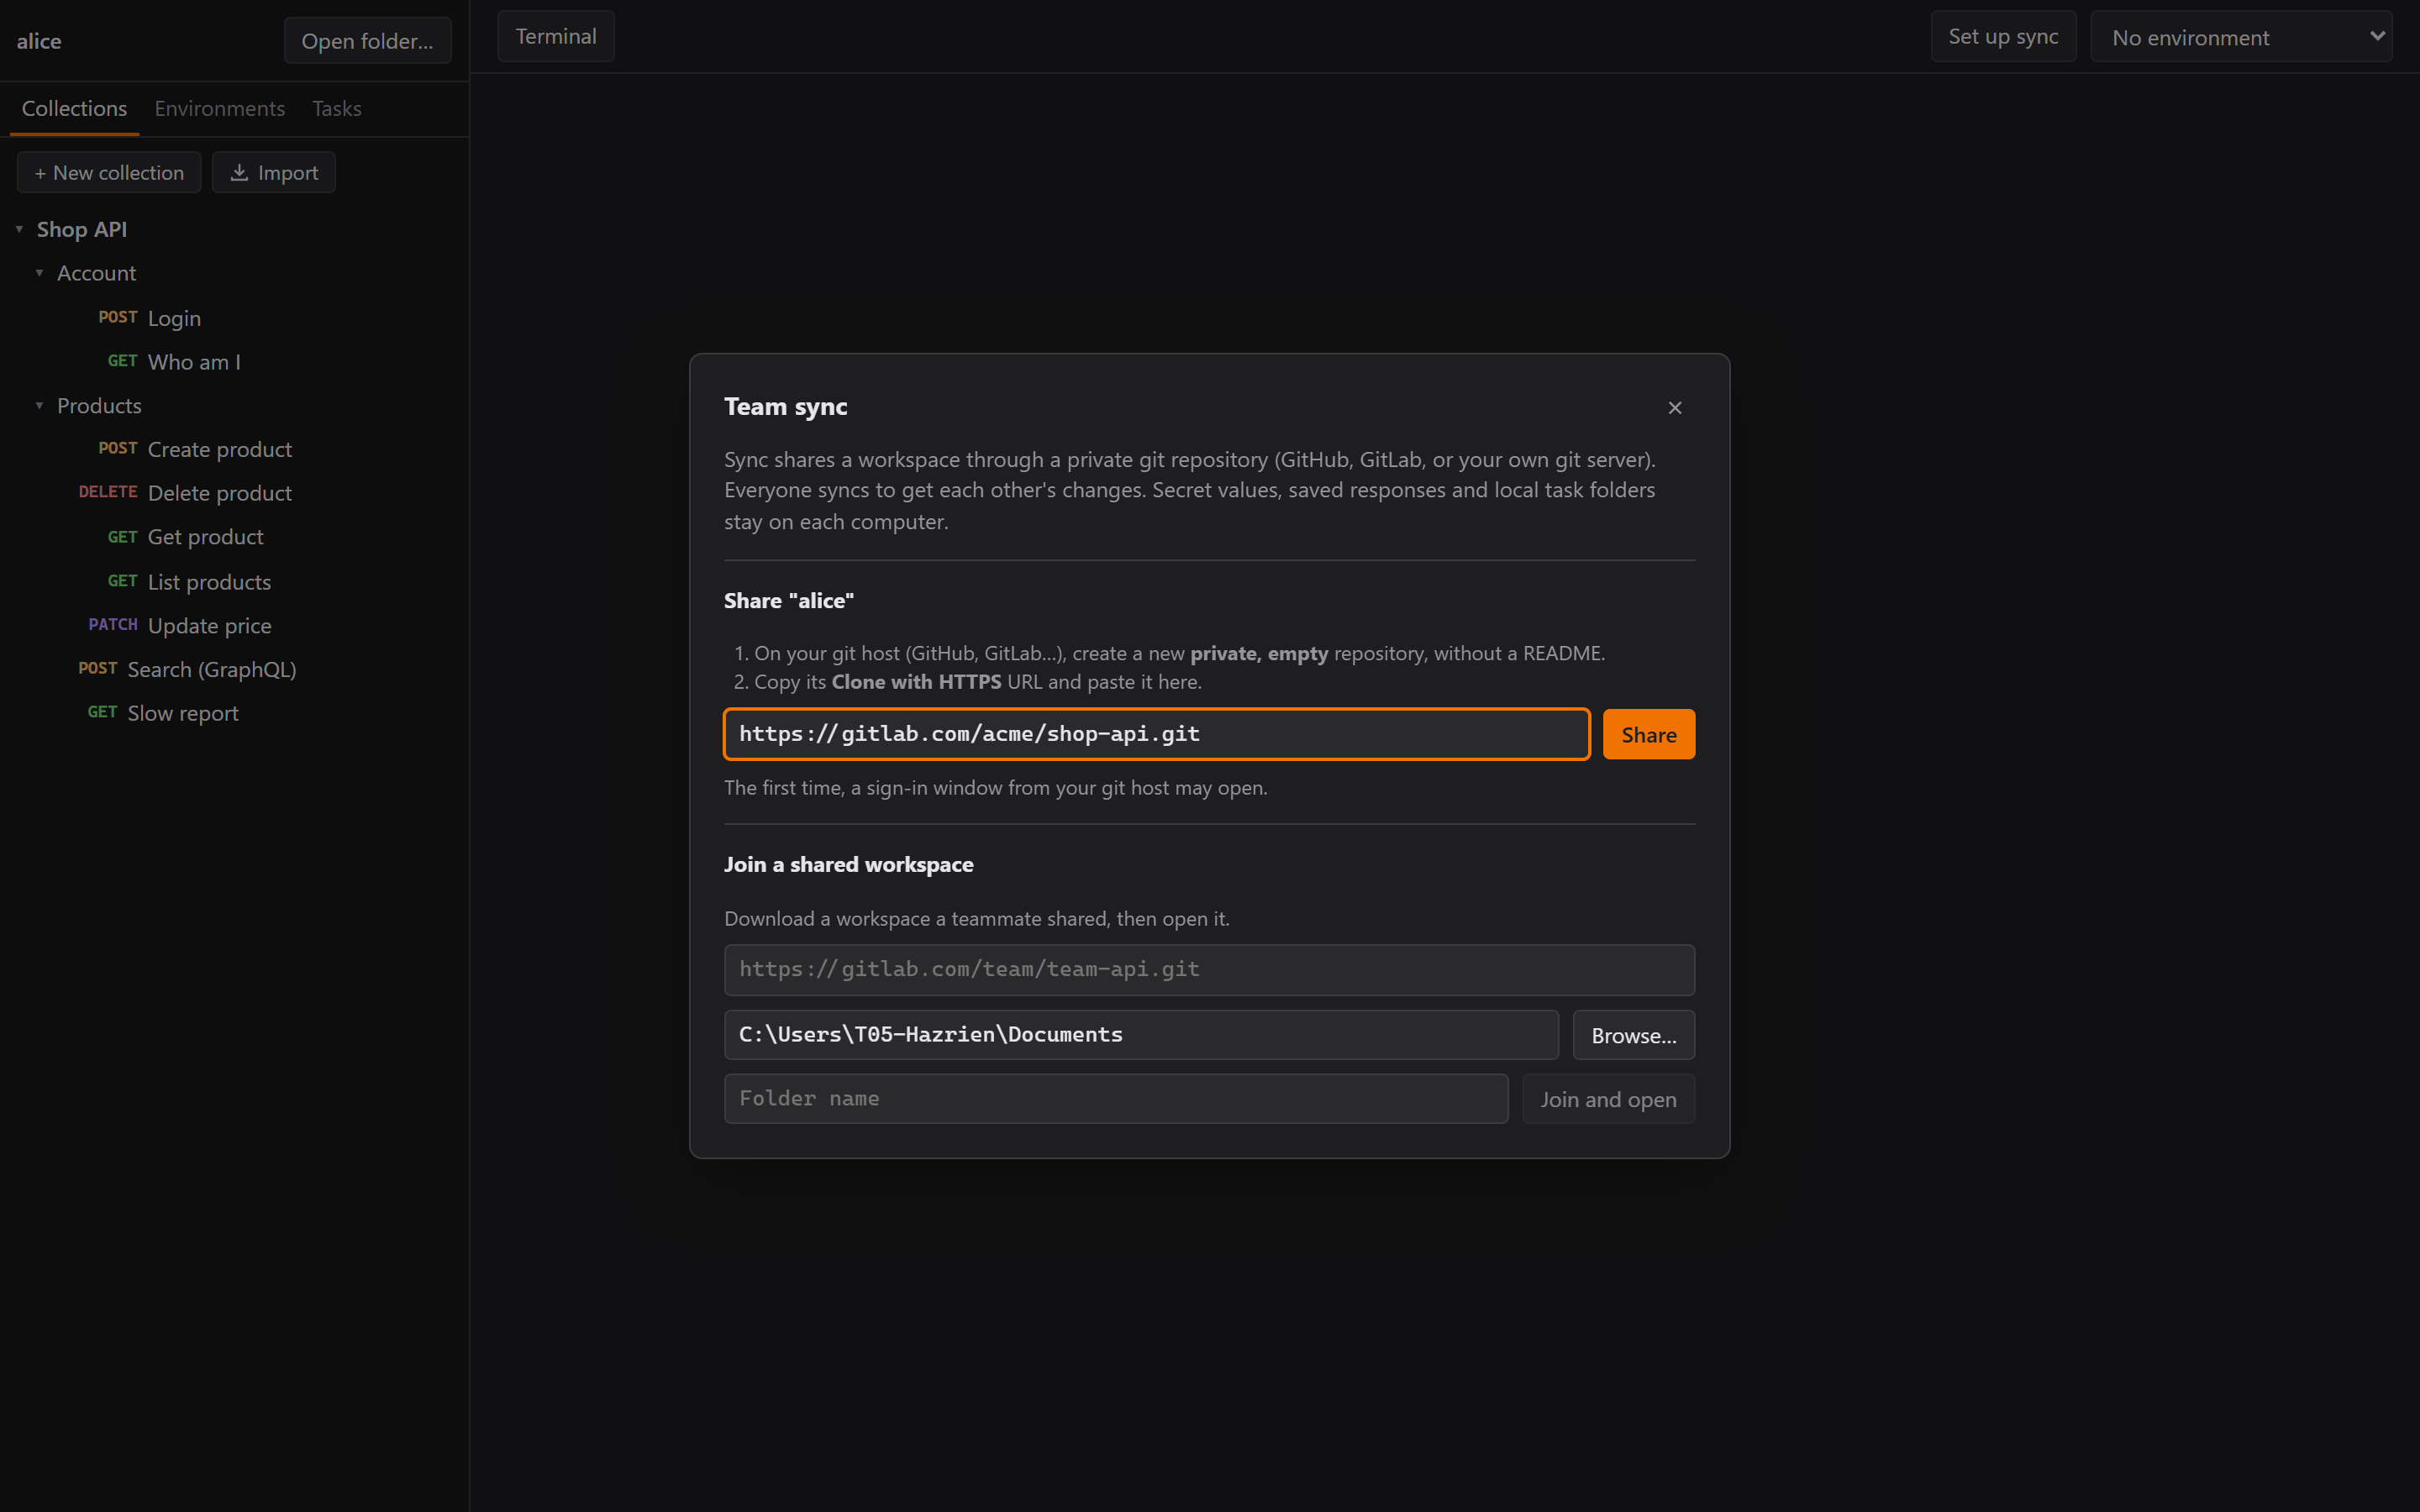Open the No environment dropdown
2420x1512 pixels.
(2241, 37)
